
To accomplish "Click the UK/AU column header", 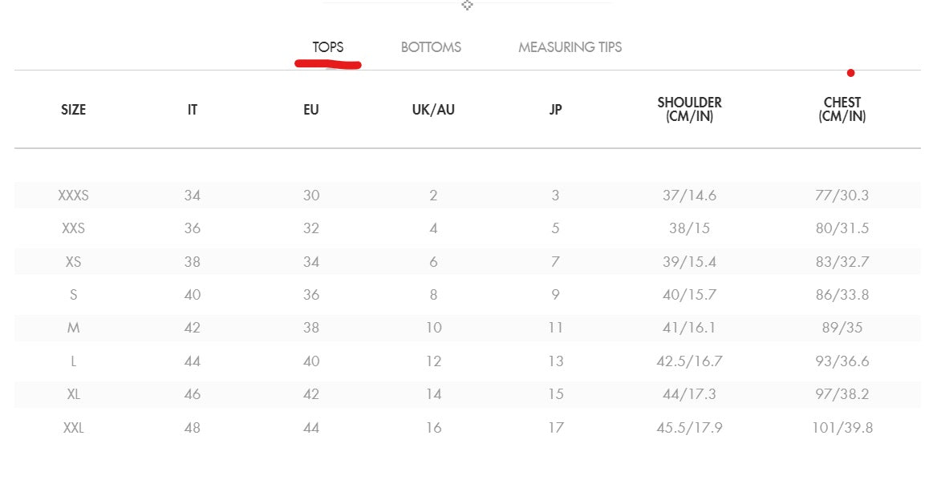I will tap(433, 110).
